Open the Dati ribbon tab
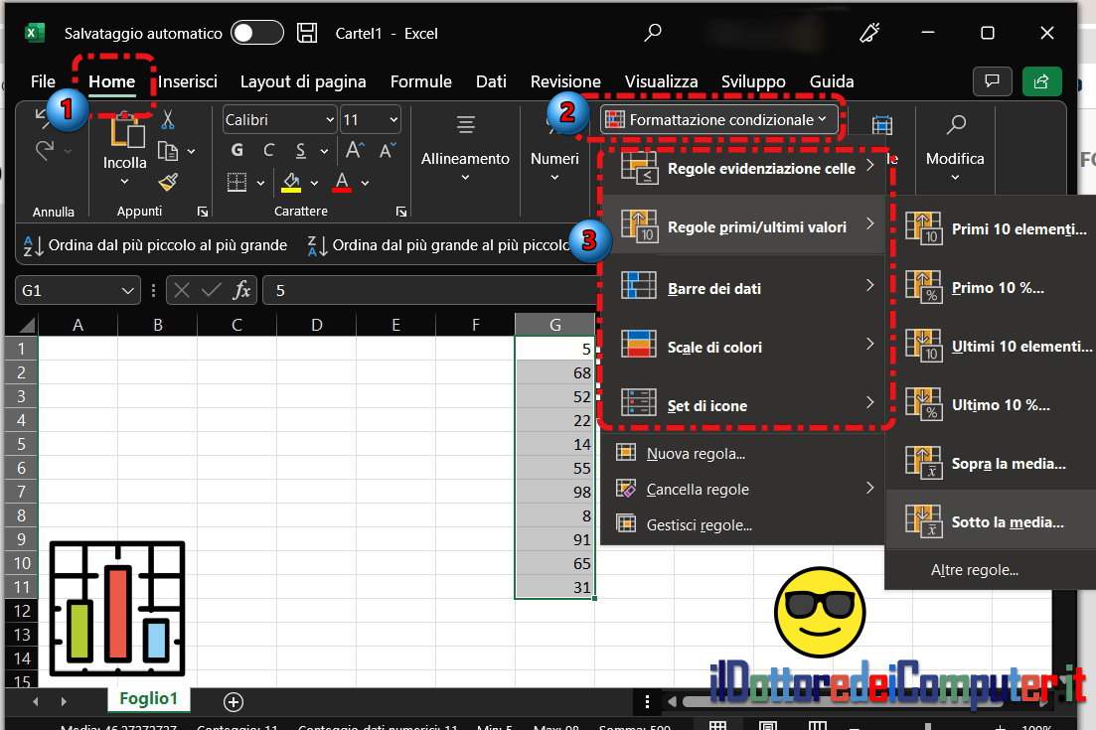This screenshot has height=730, width=1096. (x=491, y=81)
